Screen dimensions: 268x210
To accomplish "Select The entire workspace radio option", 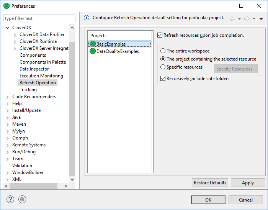I will [x=163, y=51].
